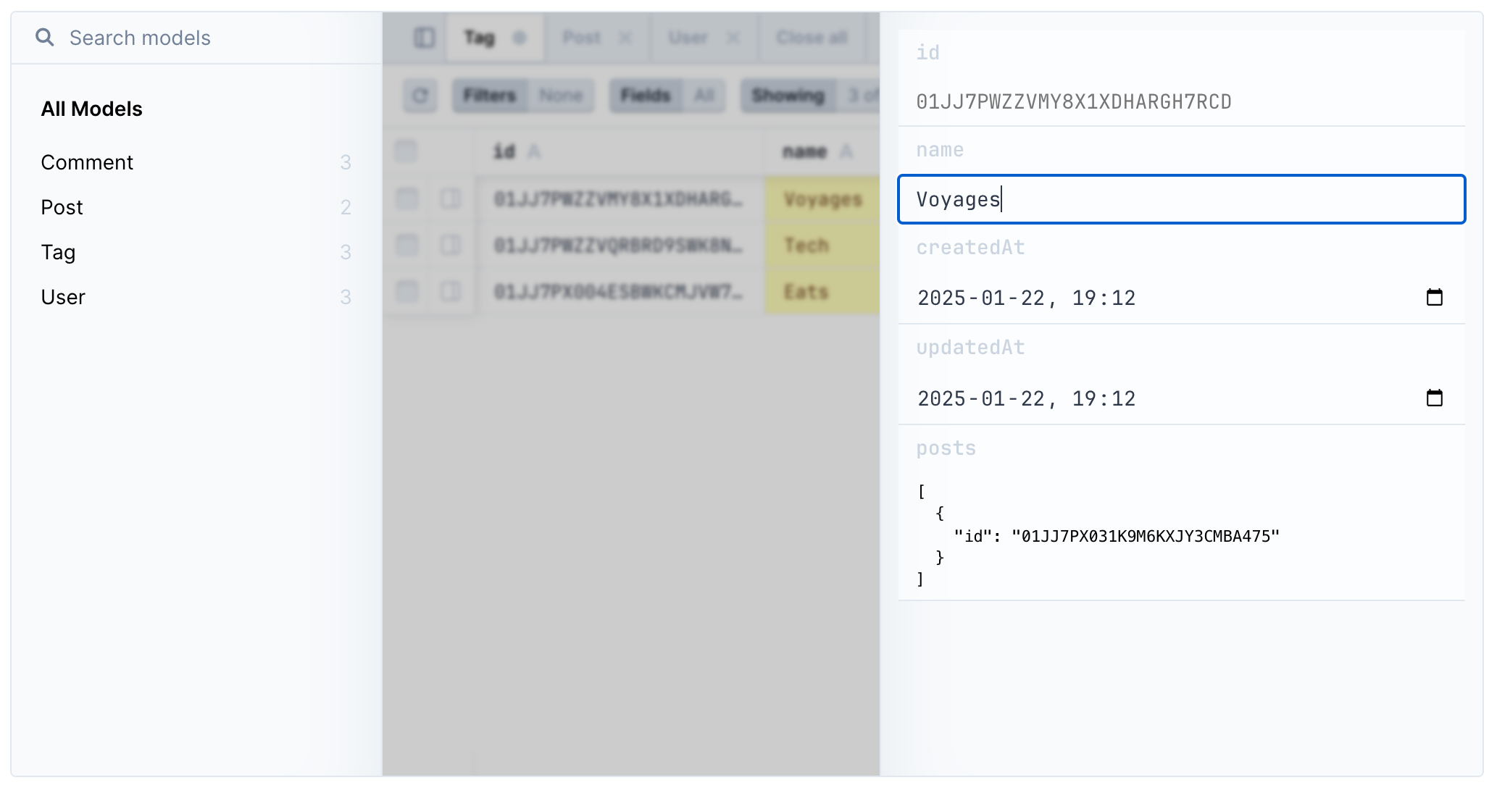Click the name field containing Voyages
Viewport: 1497px width, 788px height.
(1181, 199)
